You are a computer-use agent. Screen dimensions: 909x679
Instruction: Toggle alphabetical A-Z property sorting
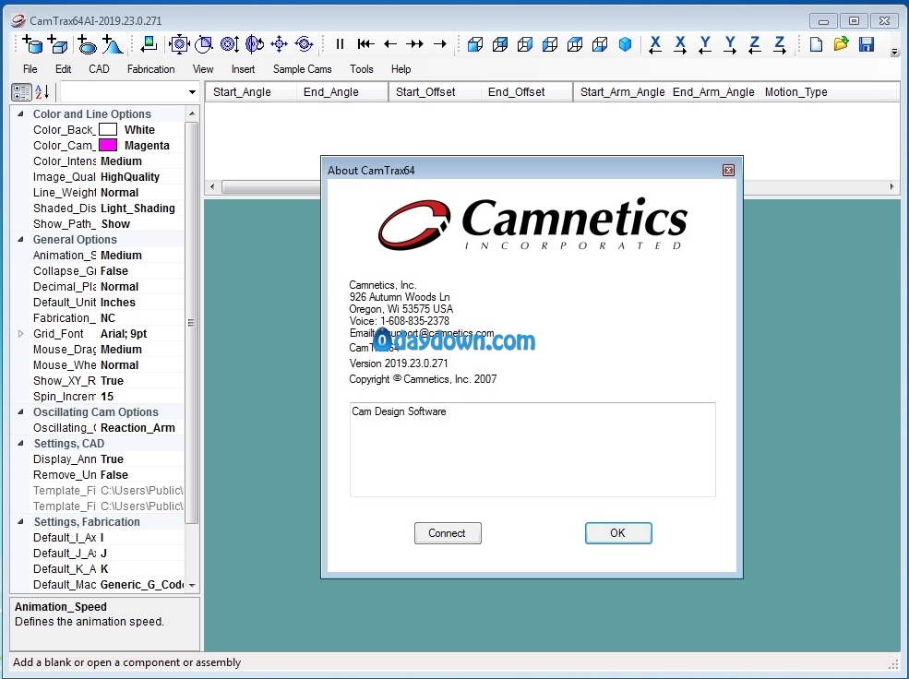[42, 92]
